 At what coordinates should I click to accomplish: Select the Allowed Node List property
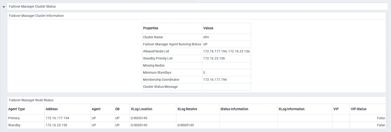coord(172,51)
